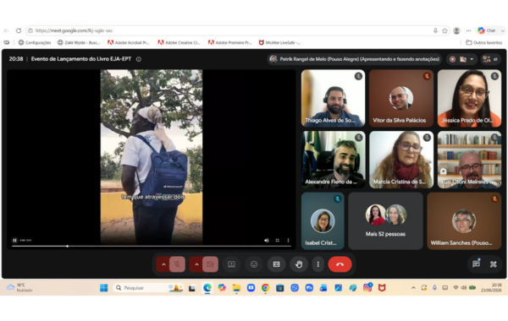Expand the Outros favoritos folder
Viewport: 508px width, 321px height.
(483, 42)
